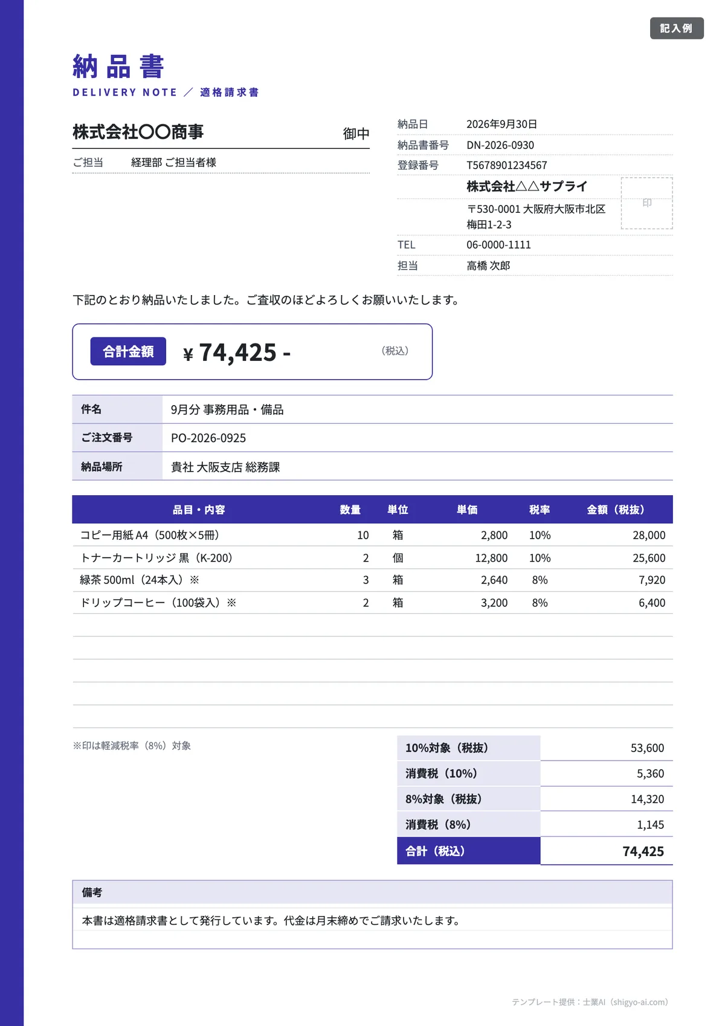Click the 合計（税込） summary row

[x=535, y=851]
